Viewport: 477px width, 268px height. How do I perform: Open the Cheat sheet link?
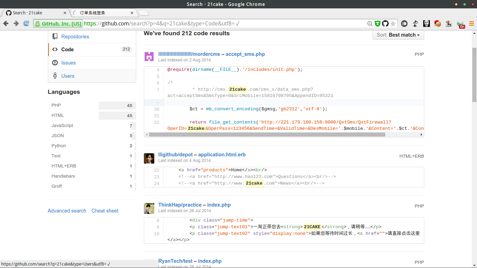point(105,211)
